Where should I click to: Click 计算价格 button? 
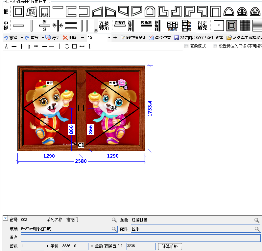(x=170, y=246)
